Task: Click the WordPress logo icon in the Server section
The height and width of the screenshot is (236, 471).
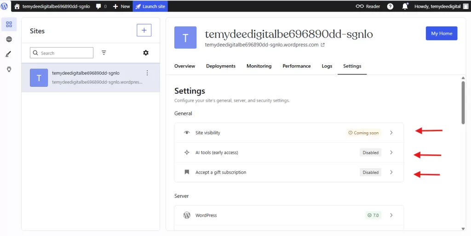Action: coord(187,215)
